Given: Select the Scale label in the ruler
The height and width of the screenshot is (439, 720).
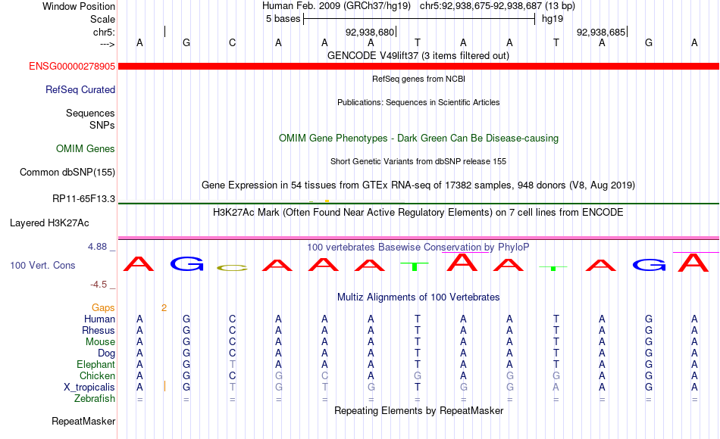Looking at the screenshot, I should tap(102, 20).
